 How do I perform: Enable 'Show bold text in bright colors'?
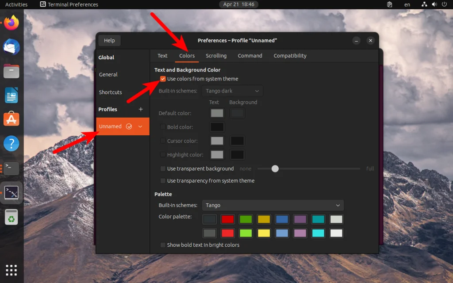(x=163, y=245)
